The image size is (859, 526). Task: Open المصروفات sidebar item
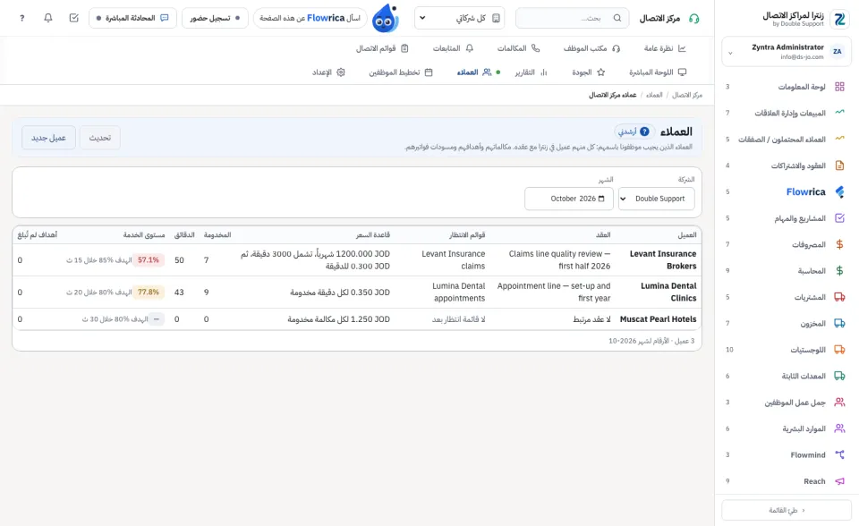[787, 244]
